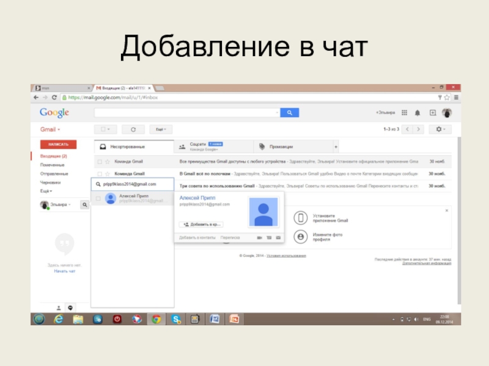
Task: Open the Chrome menu hamburger icon
Action: pyautogui.click(x=456, y=98)
